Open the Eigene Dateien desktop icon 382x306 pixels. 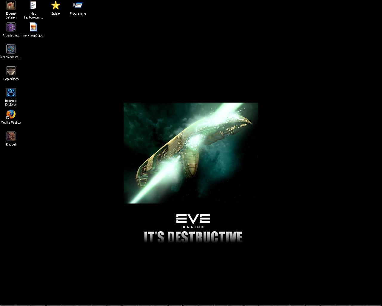(11, 6)
